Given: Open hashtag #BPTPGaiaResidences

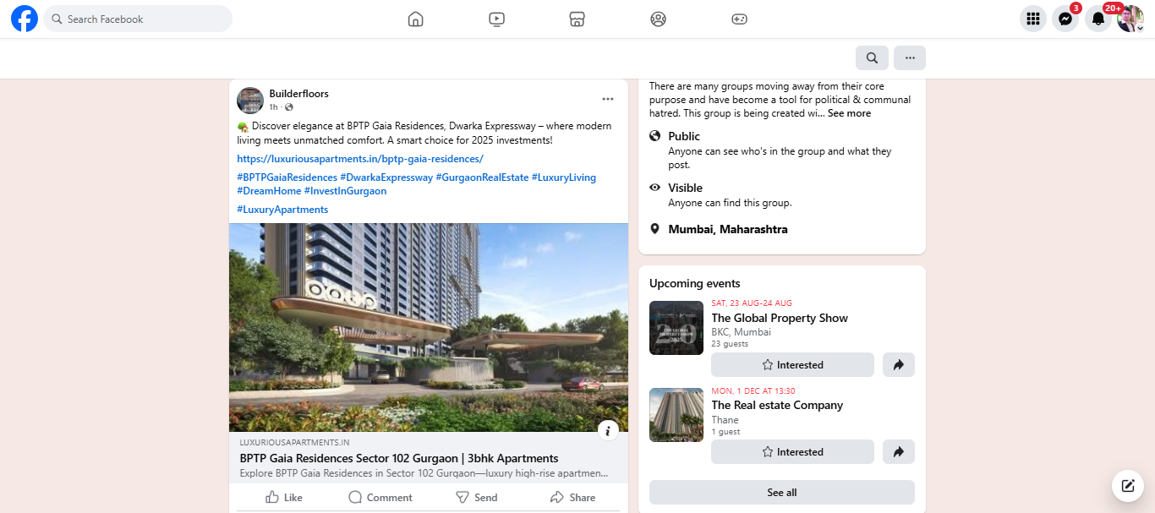Looking at the screenshot, I should pos(287,177).
